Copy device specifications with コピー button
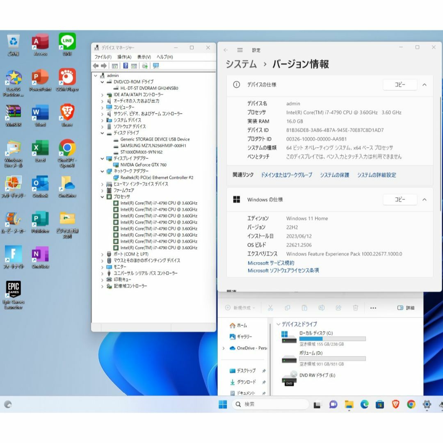The width and height of the screenshot is (443, 443). click(400, 85)
